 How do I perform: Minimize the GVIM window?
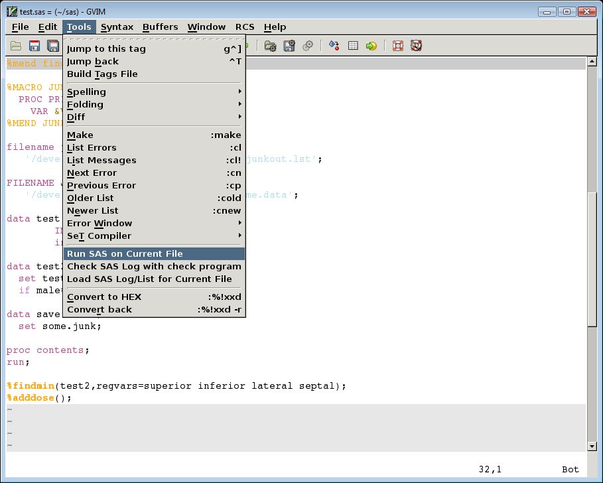(547, 11)
